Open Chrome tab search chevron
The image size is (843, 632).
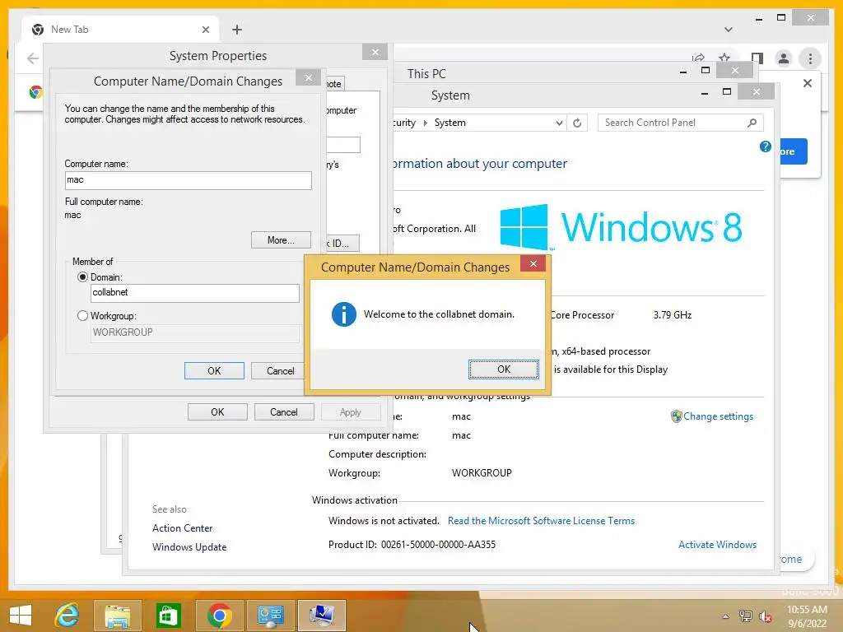pos(728,30)
